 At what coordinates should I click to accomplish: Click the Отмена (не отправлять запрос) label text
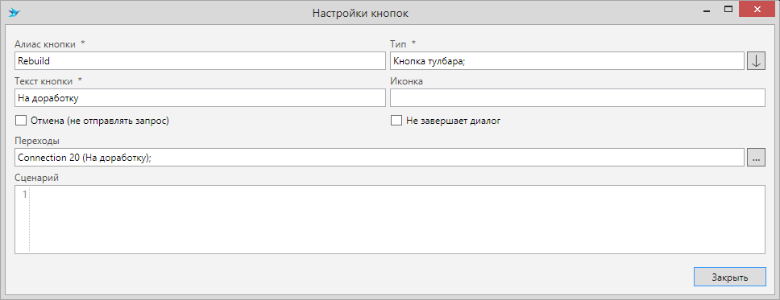point(99,121)
